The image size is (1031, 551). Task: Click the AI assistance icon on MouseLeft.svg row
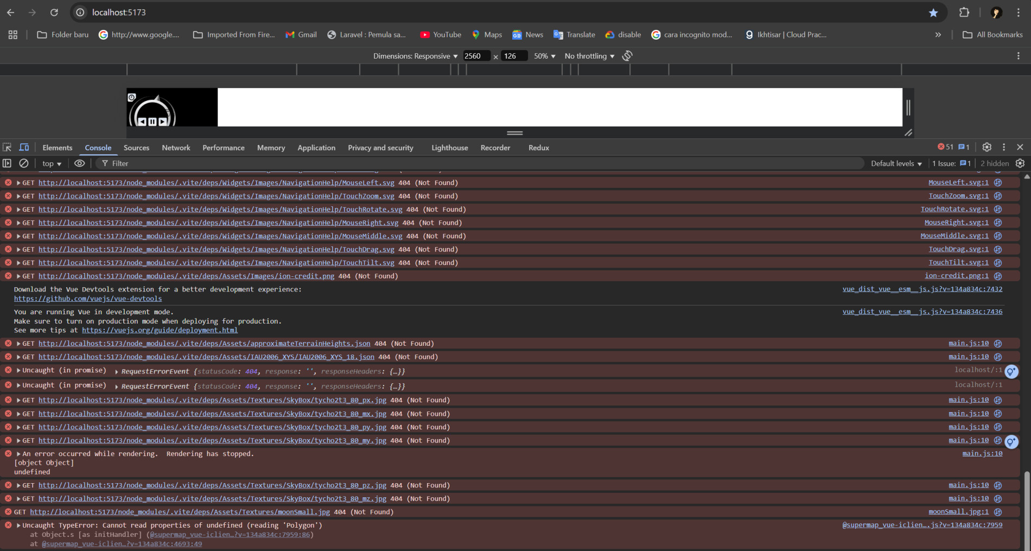[998, 183]
